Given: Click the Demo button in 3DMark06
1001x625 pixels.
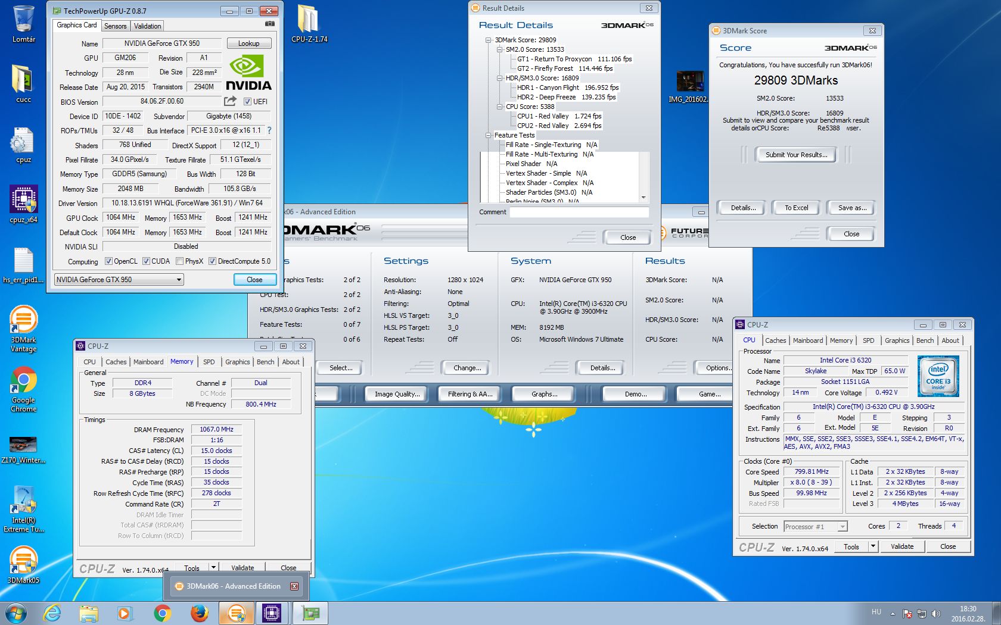Looking at the screenshot, I should click(636, 394).
